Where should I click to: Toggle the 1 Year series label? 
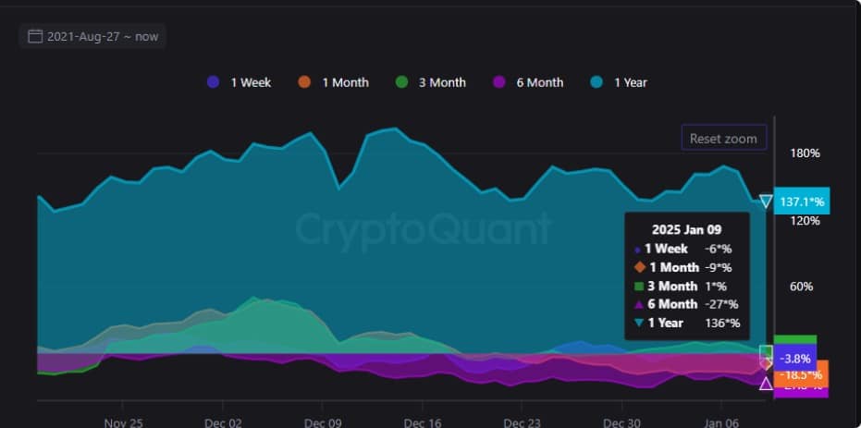(x=630, y=82)
